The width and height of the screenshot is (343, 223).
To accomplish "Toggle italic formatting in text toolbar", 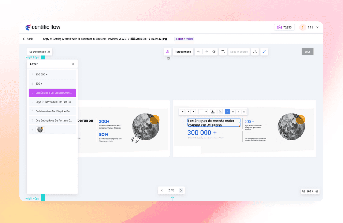I will [x=188, y=112].
